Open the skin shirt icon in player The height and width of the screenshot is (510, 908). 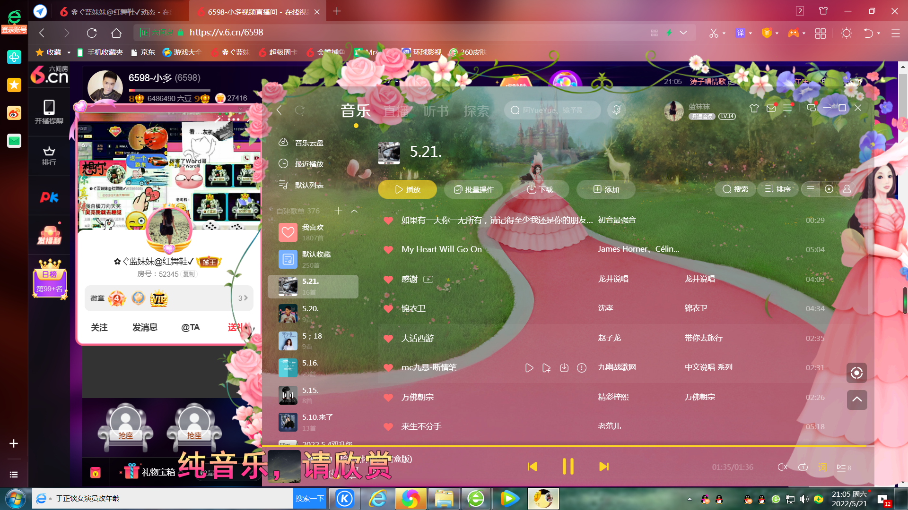click(x=754, y=108)
